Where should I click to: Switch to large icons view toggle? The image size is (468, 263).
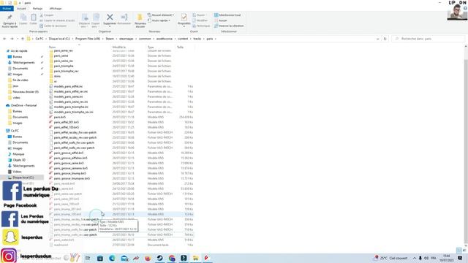pyautogui.click(x=464, y=251)
